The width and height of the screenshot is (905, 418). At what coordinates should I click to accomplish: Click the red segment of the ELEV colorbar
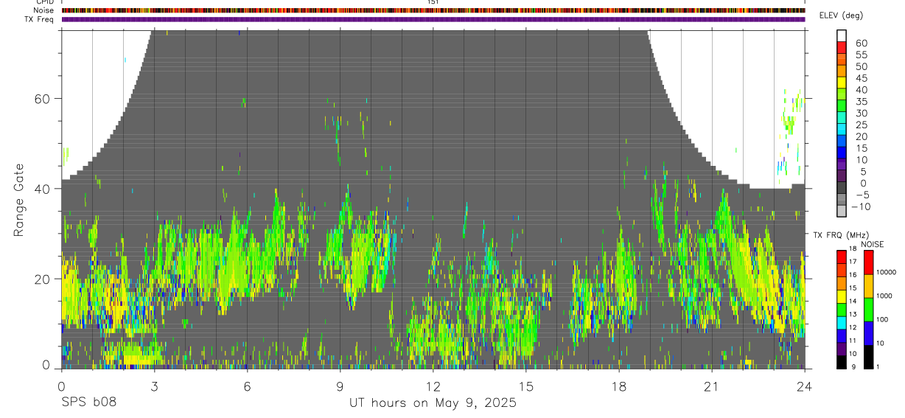pos(842,47)
